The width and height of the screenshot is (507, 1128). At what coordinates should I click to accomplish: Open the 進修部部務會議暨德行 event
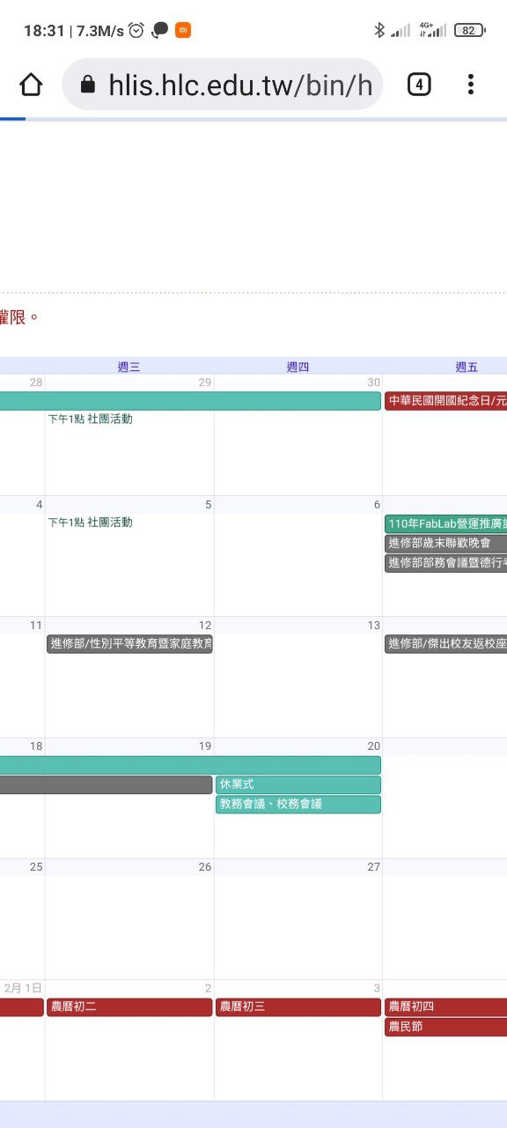pos(445,563)
